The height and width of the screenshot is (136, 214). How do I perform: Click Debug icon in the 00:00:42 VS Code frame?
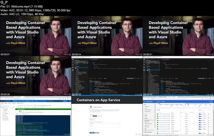click(144, 67)
